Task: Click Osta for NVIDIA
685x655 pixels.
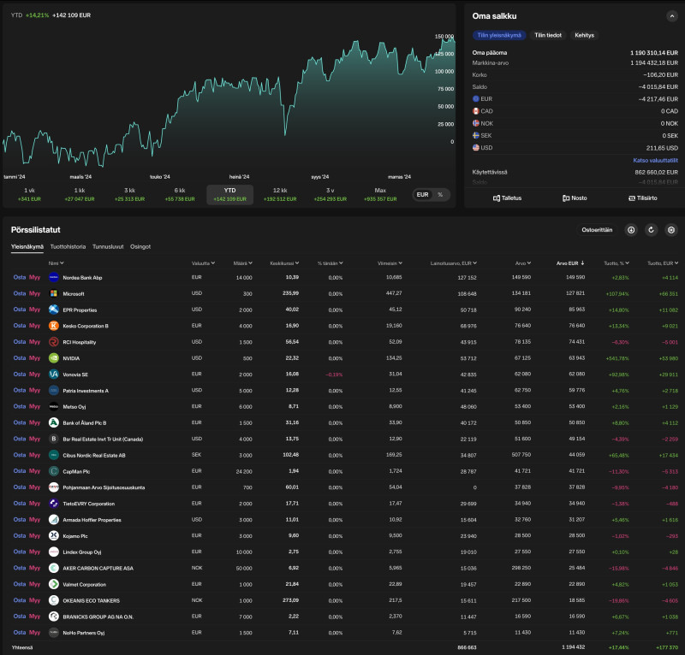Action: pos(20,357)
